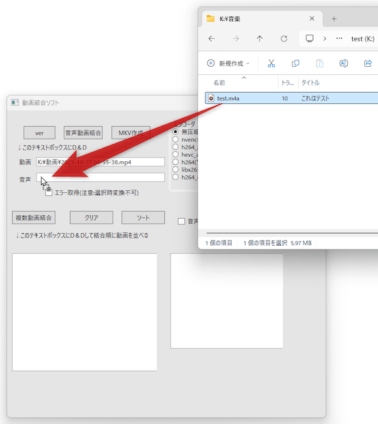The width and height of the screenshot is (378, 424).
Task: Click the Refresh icon in Explorer
Action: (284, 38)
